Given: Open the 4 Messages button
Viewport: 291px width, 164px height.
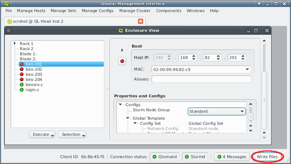Looking at the screenshot, I should pos(232,157).
